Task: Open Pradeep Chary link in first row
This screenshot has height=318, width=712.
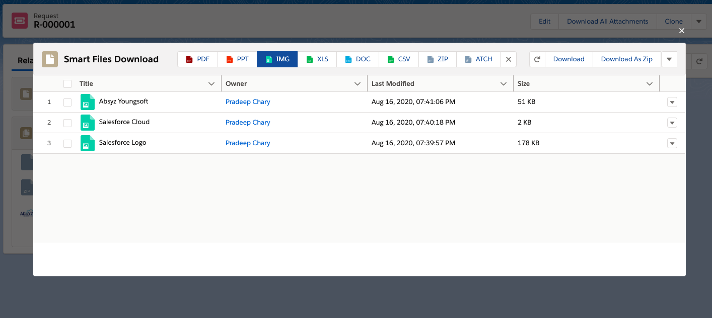Action: [x=248, y=102]
